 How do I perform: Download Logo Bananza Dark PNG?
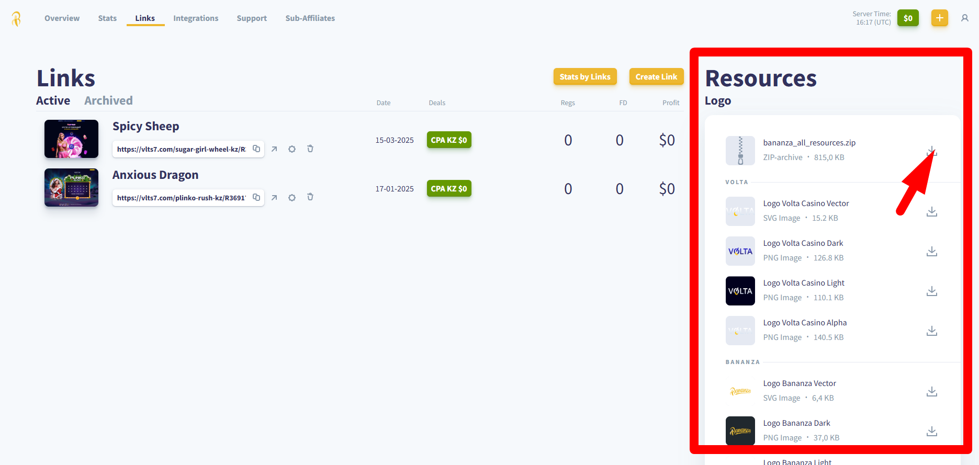click(932, 431)
